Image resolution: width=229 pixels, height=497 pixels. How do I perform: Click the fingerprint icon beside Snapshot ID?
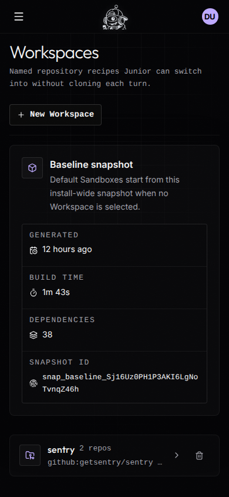(33, 383)
